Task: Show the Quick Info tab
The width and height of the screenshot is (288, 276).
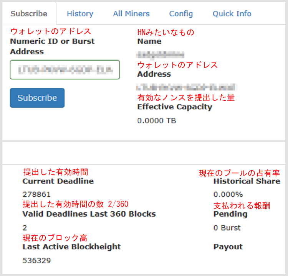Action: pos(232,14)
